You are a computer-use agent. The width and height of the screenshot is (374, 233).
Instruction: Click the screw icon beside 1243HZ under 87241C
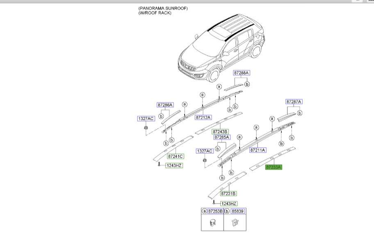tap(159, 165)
